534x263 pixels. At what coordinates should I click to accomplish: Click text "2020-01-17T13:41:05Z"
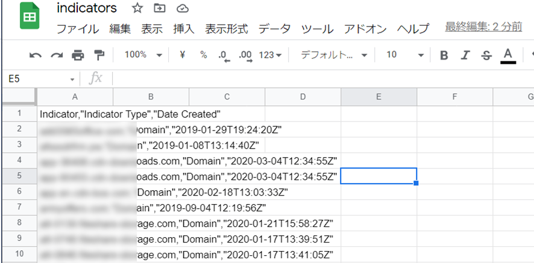(280, 255)
